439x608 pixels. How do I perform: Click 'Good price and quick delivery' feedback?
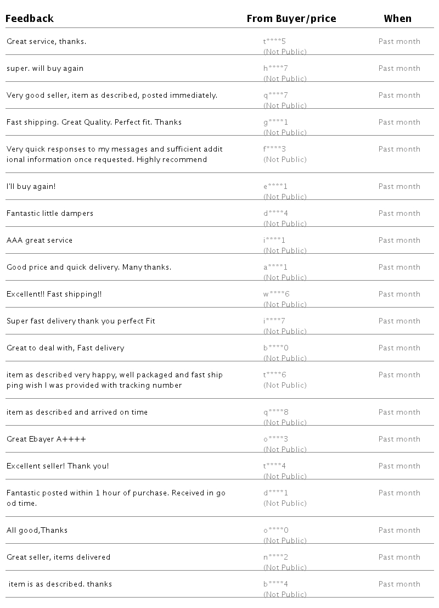click(89, 267)
